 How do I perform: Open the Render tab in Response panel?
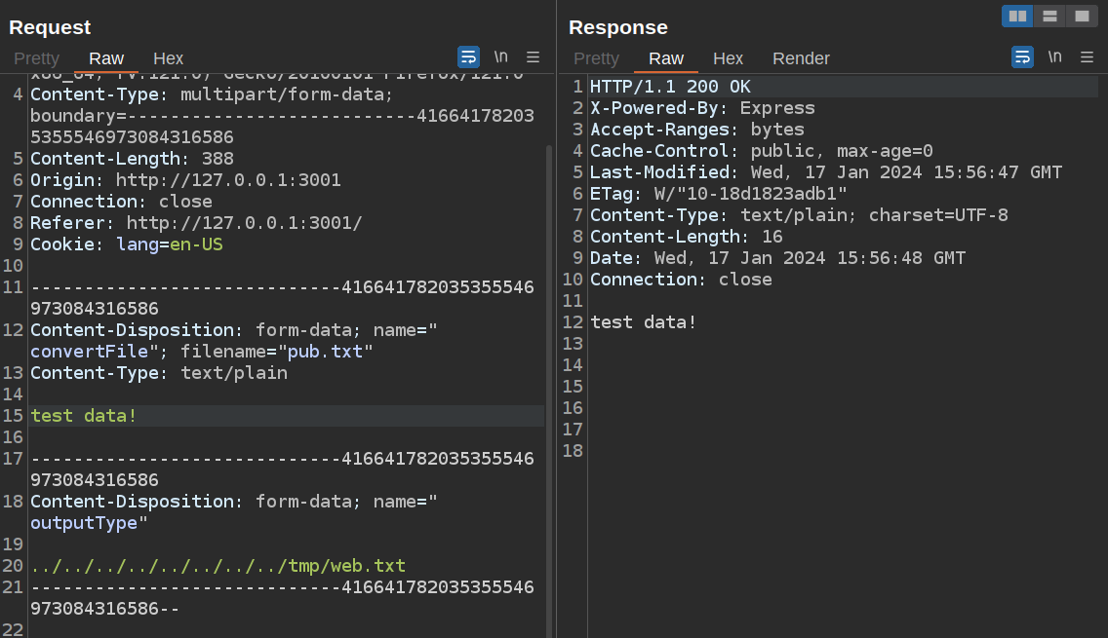(x=801, y=58)
